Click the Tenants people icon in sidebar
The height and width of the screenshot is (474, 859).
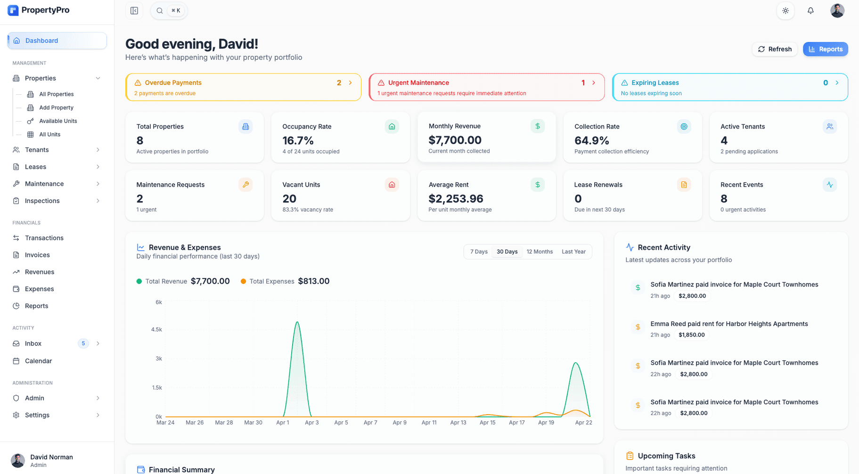[x=16, y=150]
